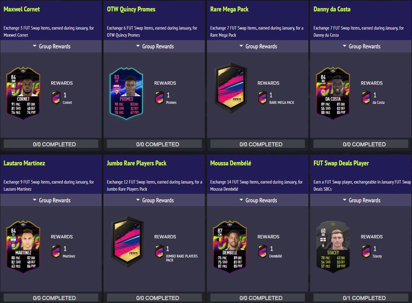
Task: Click the Dembélé reward pack icon
Action: tap(263, 251)
